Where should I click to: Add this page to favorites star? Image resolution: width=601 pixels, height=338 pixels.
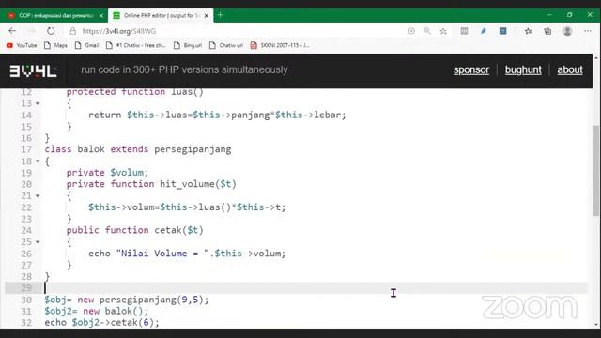pyautogui.click(x=443, y=31)
